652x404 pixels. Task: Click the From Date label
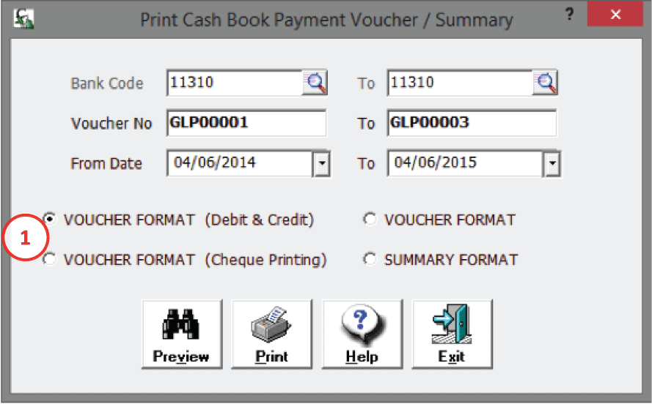(x=106, y=164)
